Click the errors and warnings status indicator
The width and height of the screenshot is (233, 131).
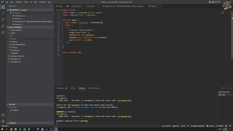click(5, 126)
